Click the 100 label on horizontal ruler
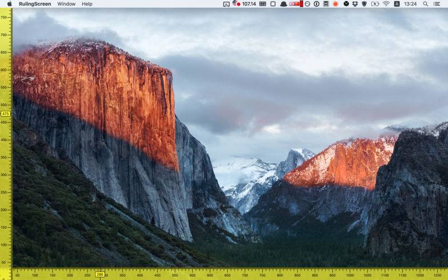Image resolution: width=448 pixels, height=280 pixels. (x=35, y=276)
